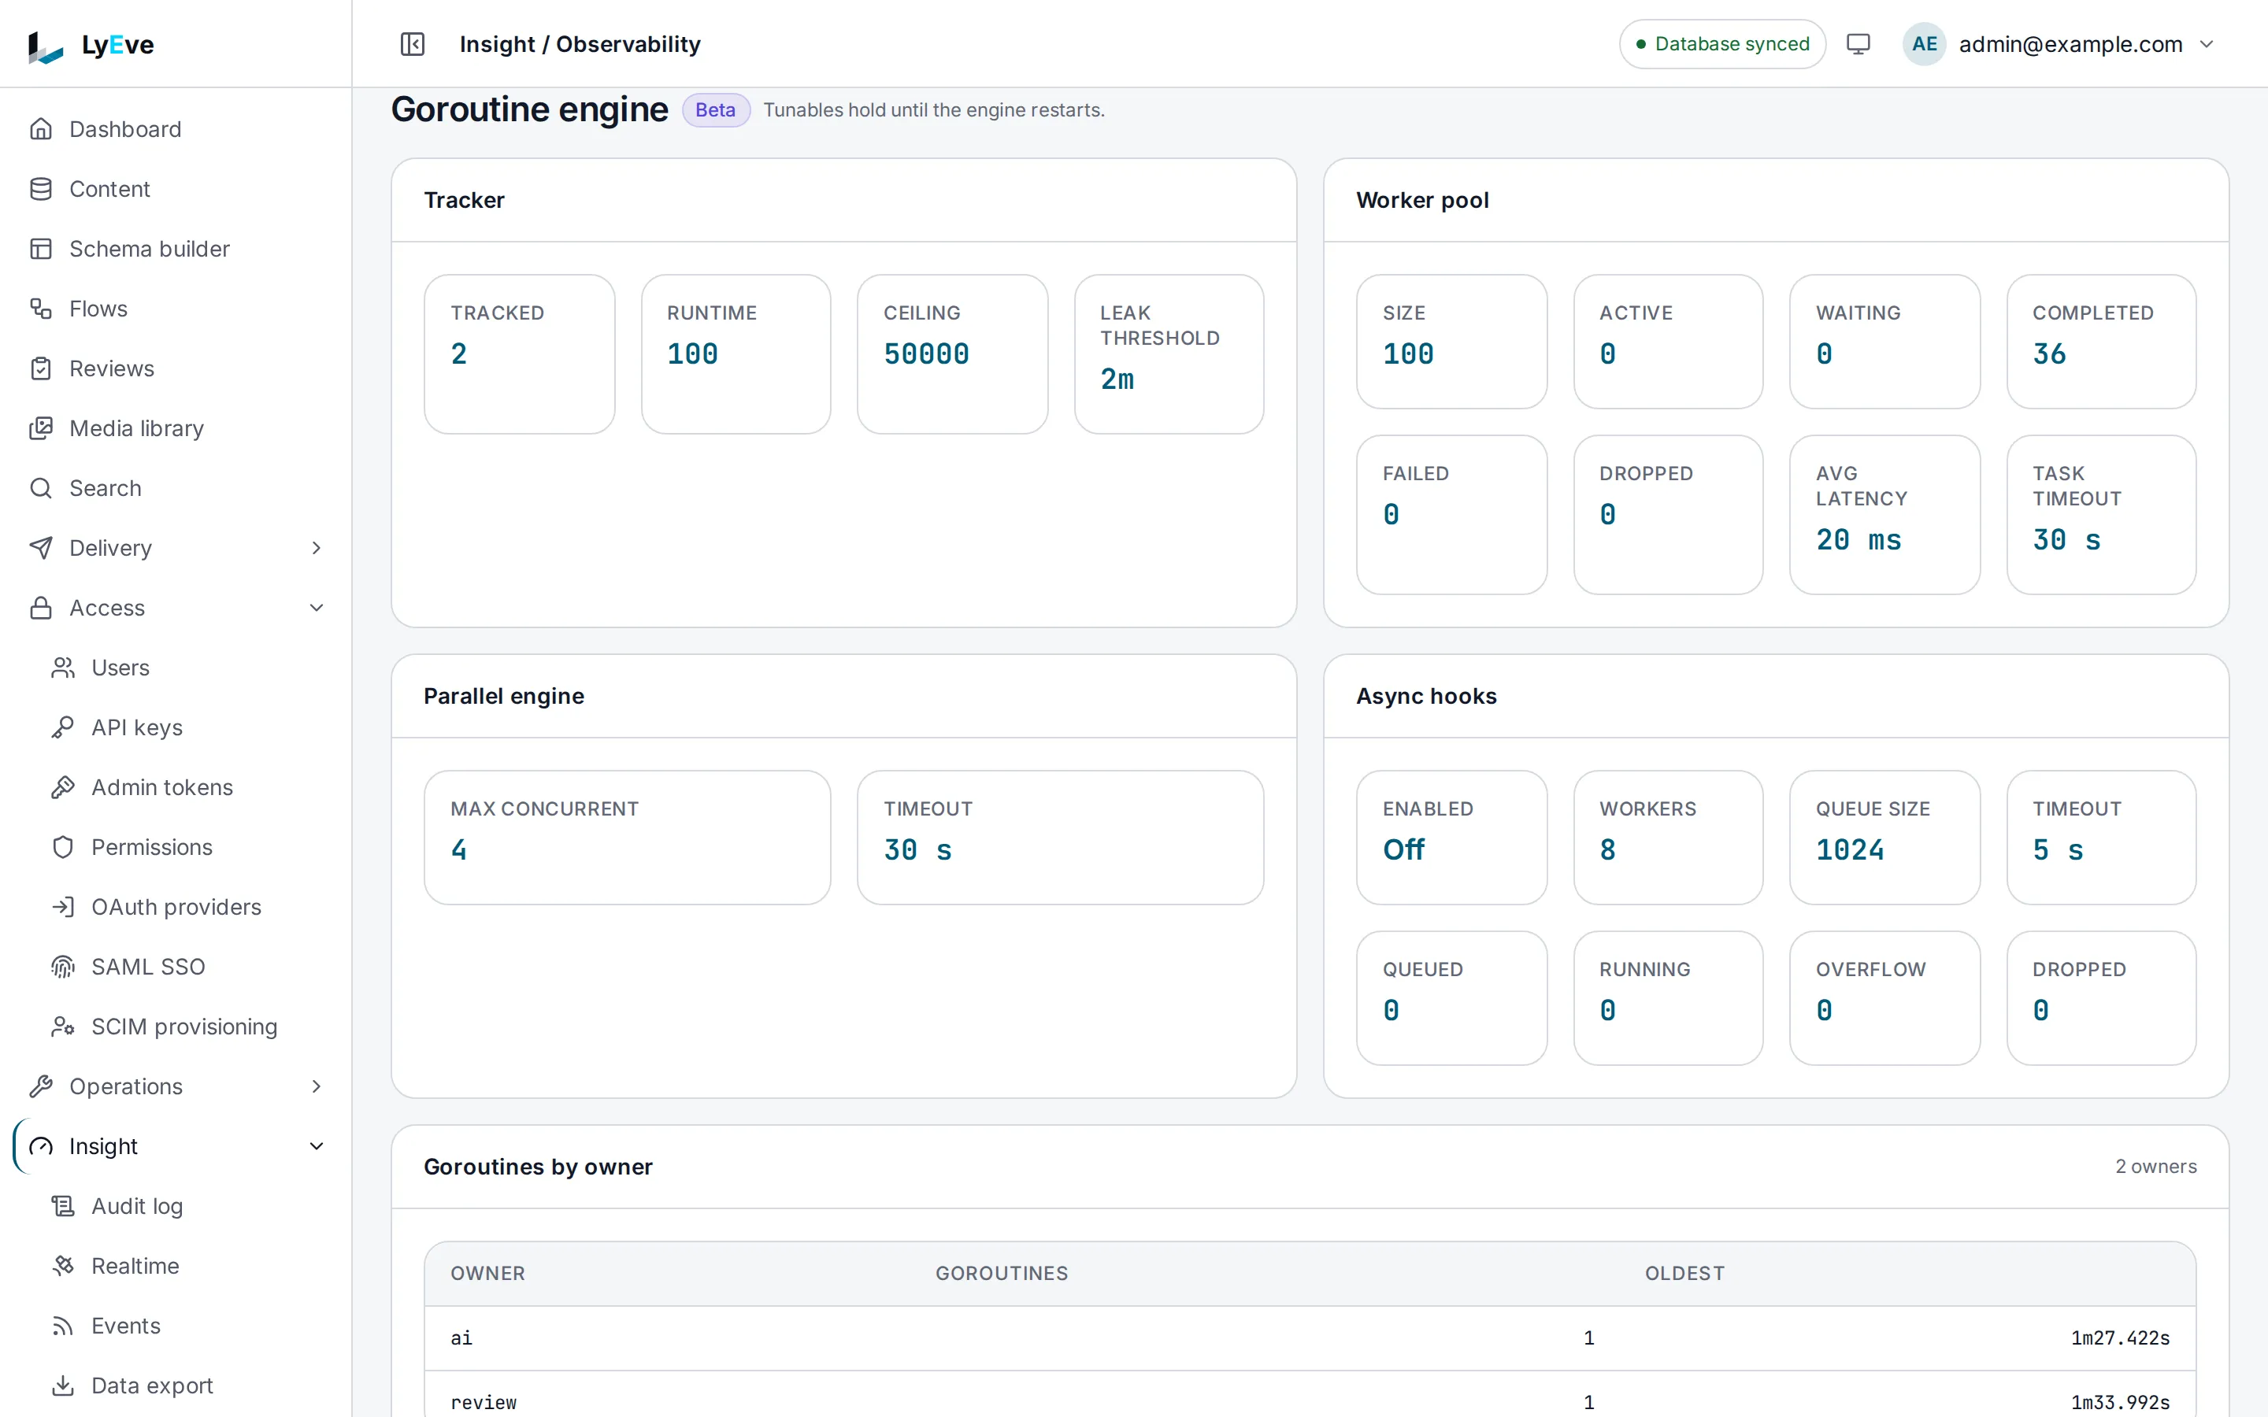The height and width of the screenshot is (1417, 2268).
Task: Expand the Operations section chevron
Action: pyautogui.click(x=317, y=1086)
